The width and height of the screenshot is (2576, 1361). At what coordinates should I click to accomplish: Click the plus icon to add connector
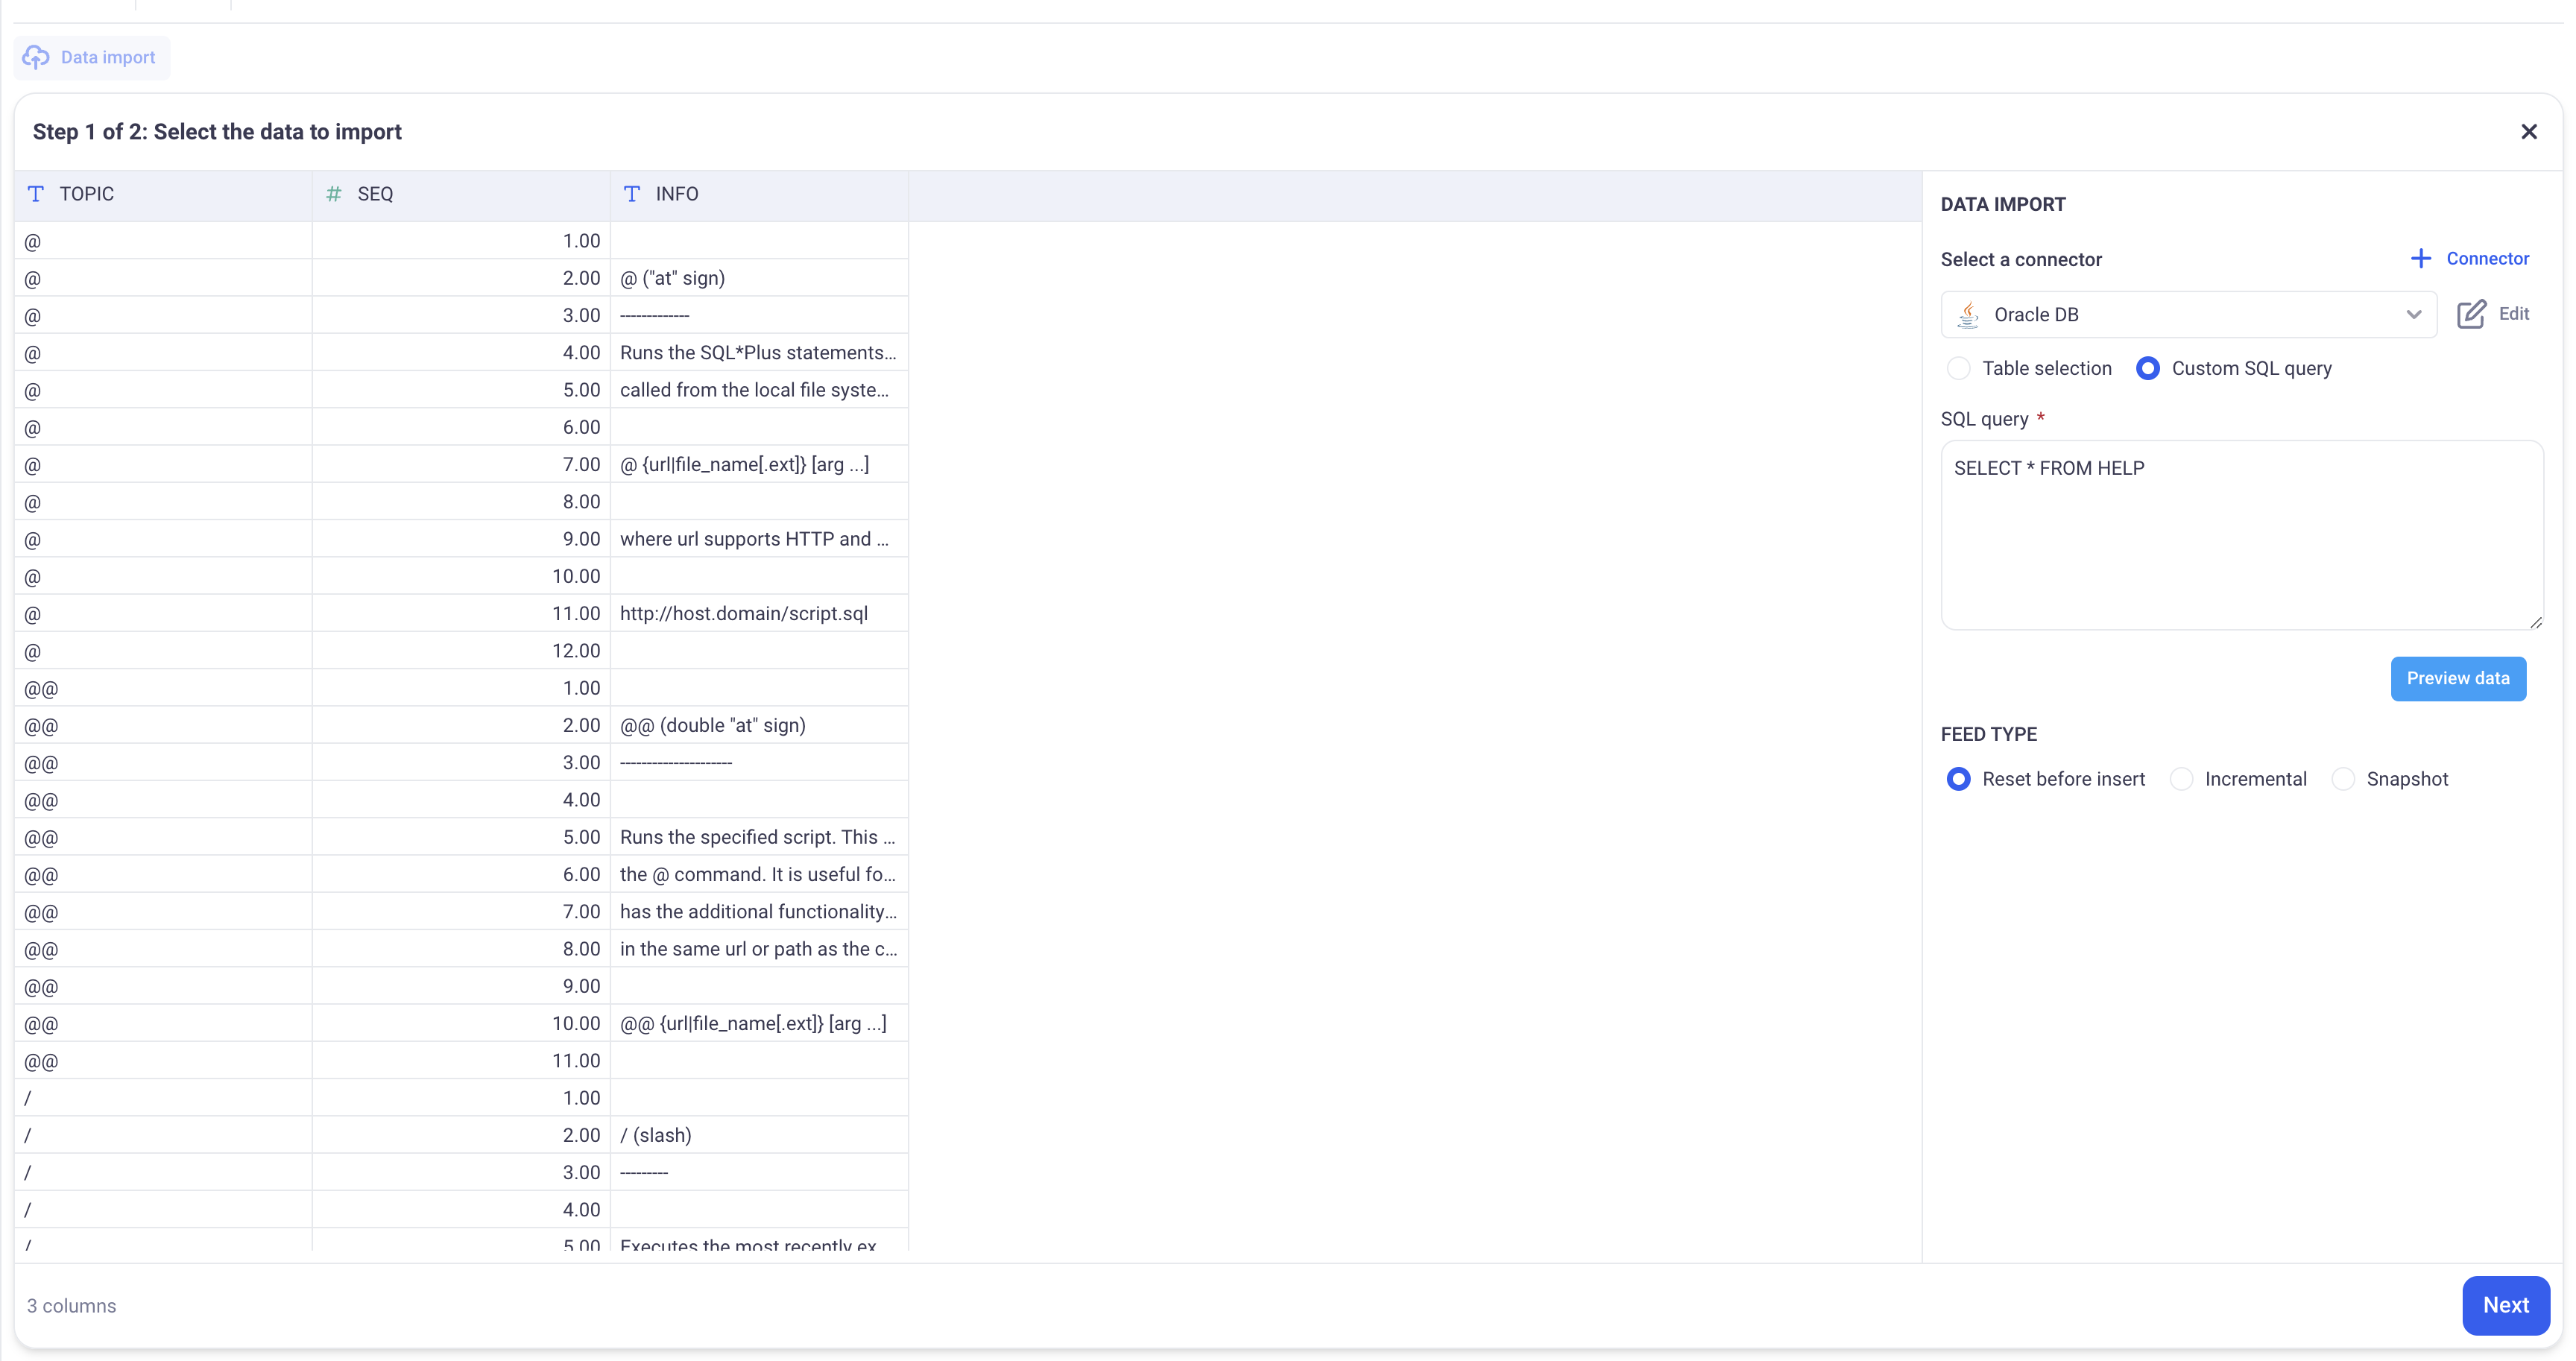click(x=2420, y=259)
